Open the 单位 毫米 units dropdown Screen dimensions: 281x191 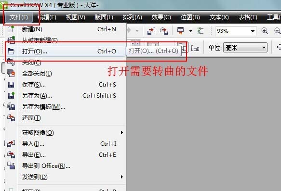[x=245, y=48]
